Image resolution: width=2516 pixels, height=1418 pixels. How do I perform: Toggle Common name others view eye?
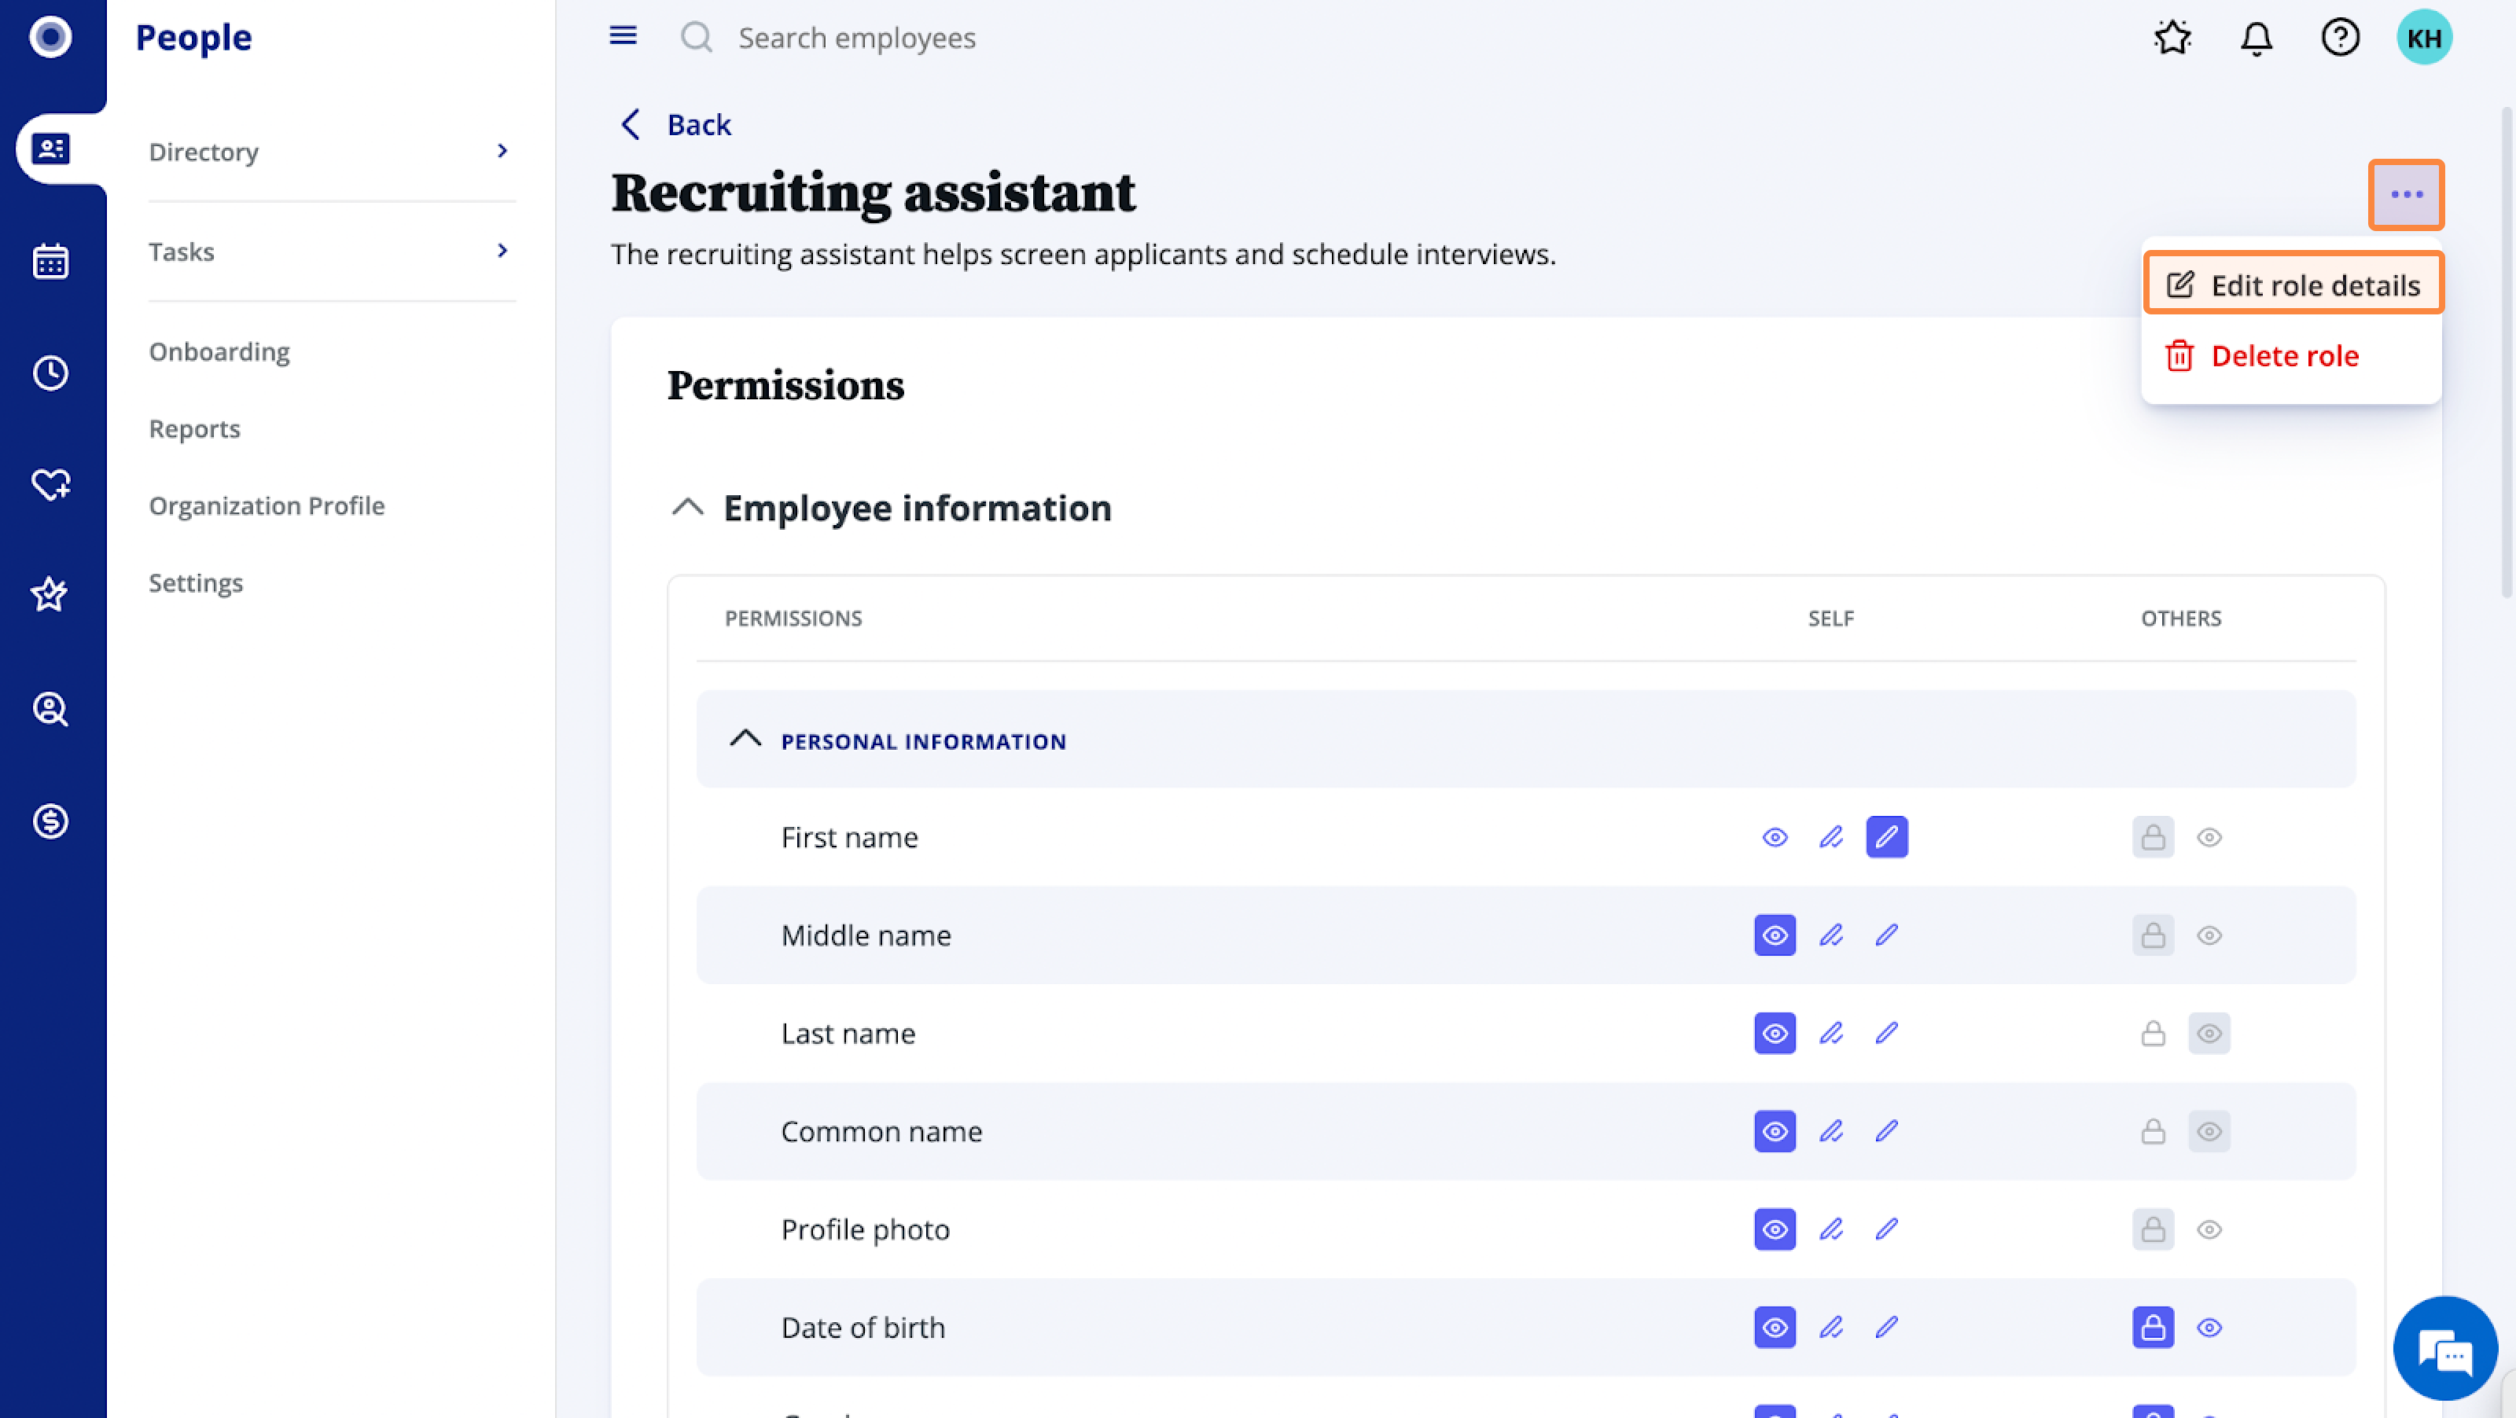tap(2209, 1131)
